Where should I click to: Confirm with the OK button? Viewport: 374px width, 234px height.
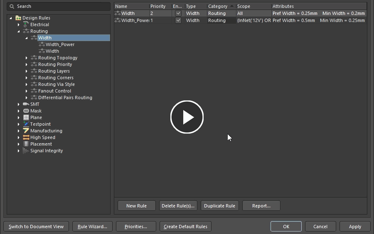pos(286,227)
